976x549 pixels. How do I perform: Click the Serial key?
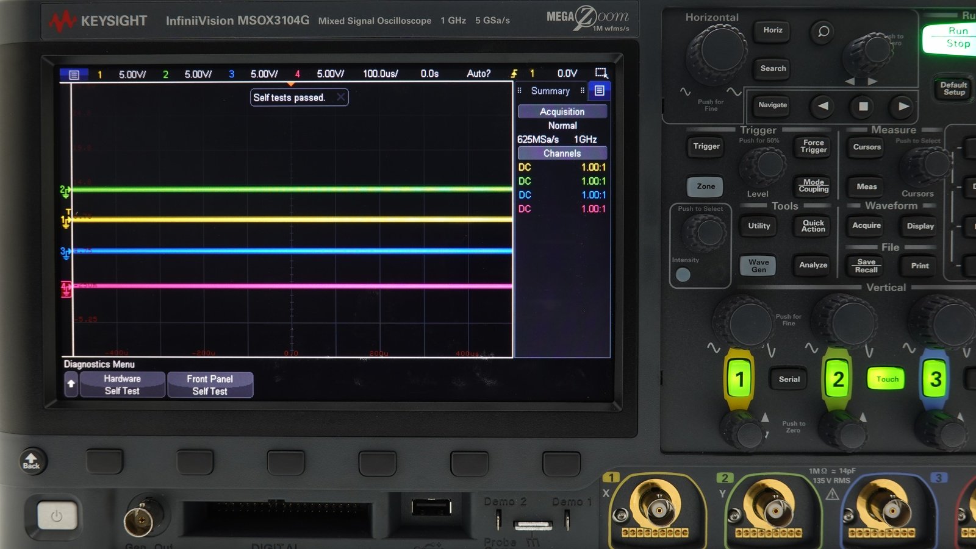(x=789, y=380)
